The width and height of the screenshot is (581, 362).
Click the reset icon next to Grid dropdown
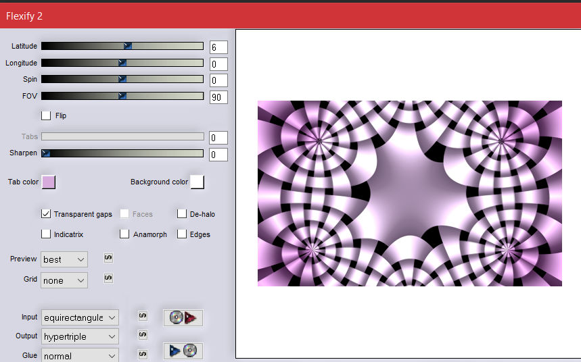pyautogui.click(x=108, y=278)
